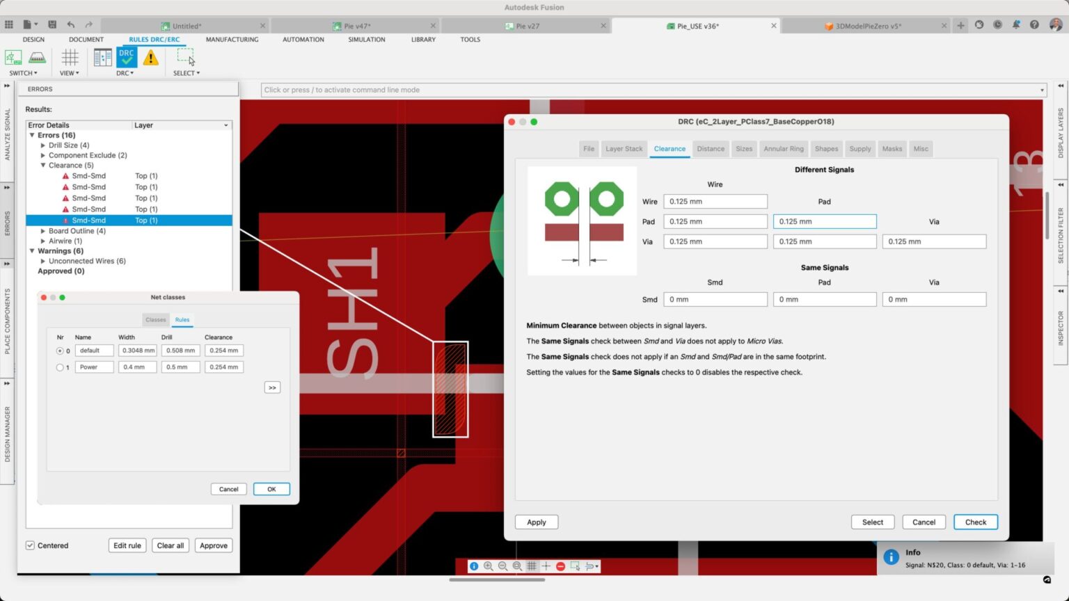Select the DRC check icon in the toolbar
This screenshot has height=601, width=1069.
(126, 57)
